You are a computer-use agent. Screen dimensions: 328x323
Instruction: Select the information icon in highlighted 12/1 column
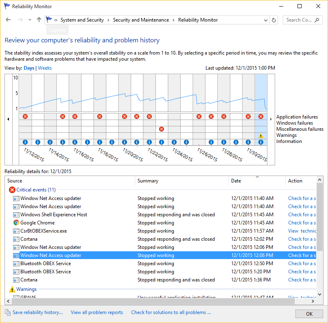260,142
